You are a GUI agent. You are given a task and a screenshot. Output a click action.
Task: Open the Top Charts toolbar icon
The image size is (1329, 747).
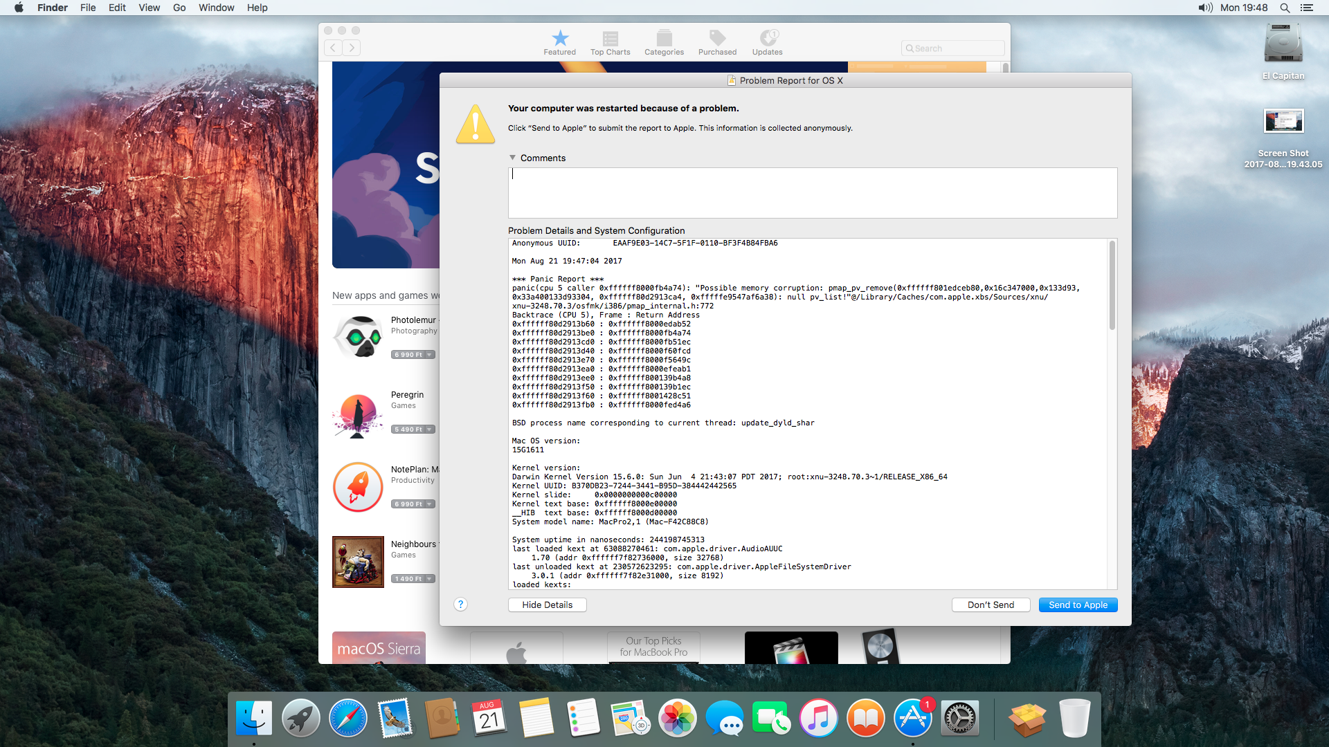coord(610,42)
